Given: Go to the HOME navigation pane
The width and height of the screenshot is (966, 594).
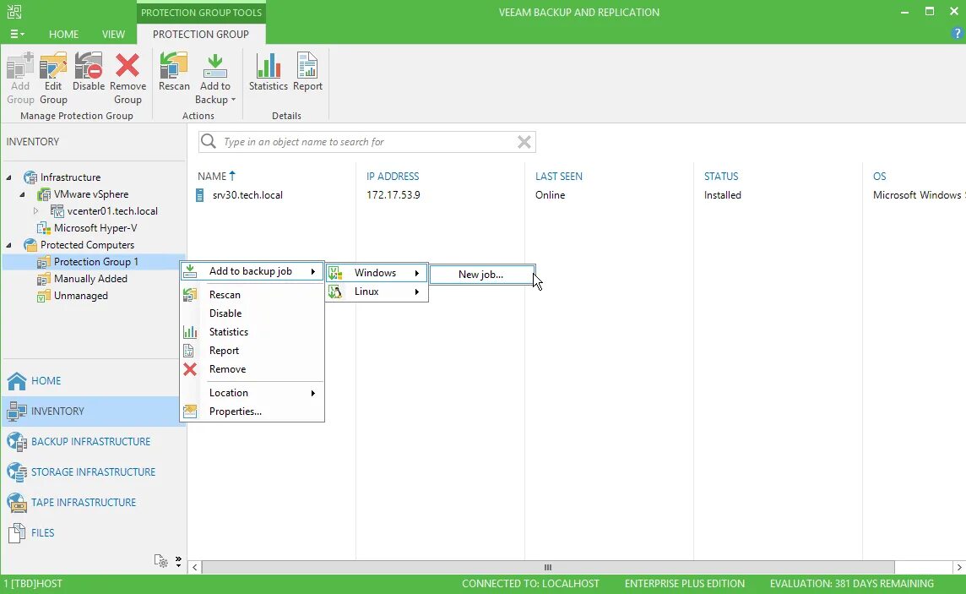Looking at the screenshot, I should (x=94, y=381).
